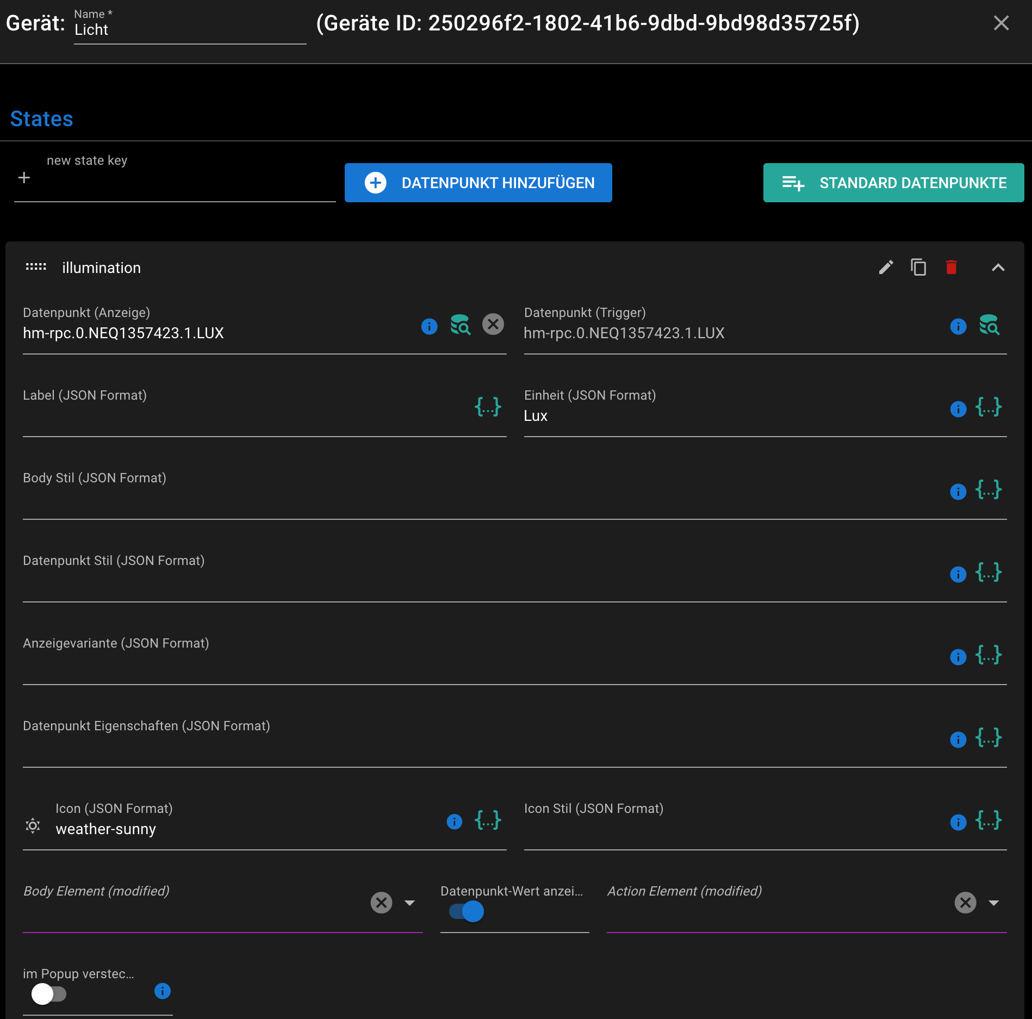The height and width of the screenshot is (1019, 1032).
Task: Show info for Datenpunkt Eigenschaften field
Action: (x=958, y=740)
